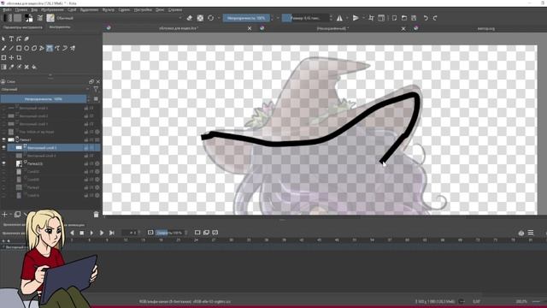Select the Crop tool

19,57
